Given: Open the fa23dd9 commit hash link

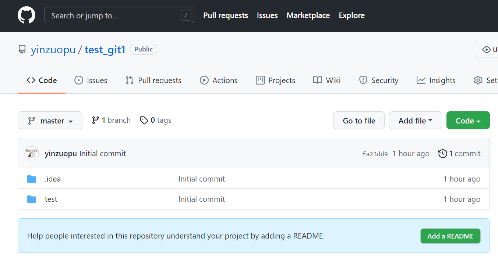Looking at the screenshot, I should (375, 154).
